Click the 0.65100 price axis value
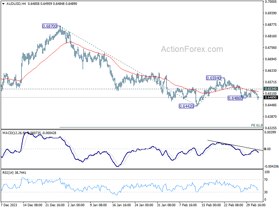This screenshot has width=279, height=209. 271,93
